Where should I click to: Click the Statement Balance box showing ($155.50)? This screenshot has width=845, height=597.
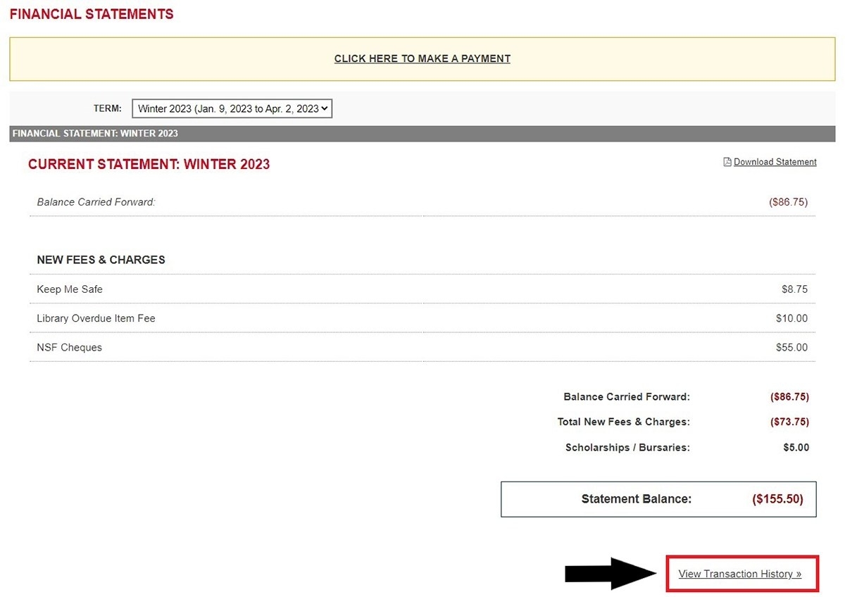pos(658,499)
